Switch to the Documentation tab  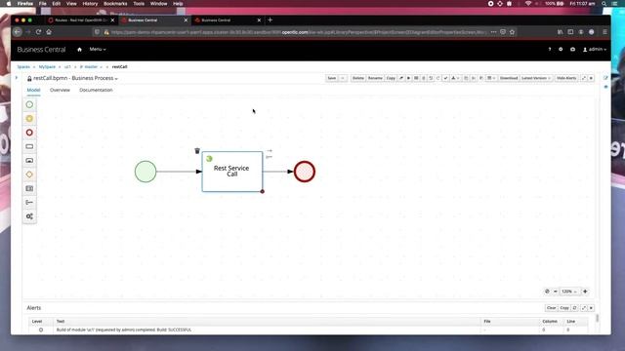[x=96, y=91]
